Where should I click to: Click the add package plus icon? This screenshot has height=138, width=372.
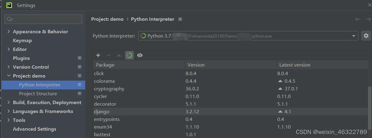click(x=98, y=55)
